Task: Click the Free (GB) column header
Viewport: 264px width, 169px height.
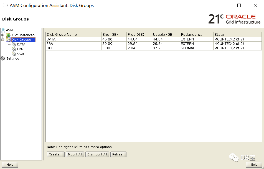Action: pos(139,34)
